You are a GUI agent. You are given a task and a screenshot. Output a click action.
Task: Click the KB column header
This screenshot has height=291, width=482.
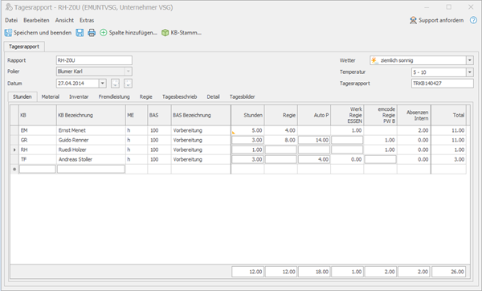[38, 115]
